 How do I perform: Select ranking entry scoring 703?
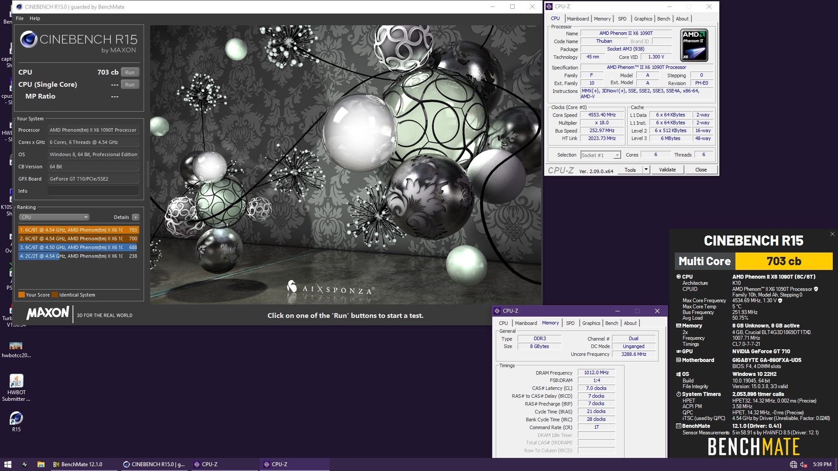pyautogui.click(x=79, y=230)
